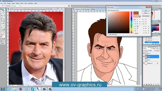
Task: Select the Type tool in toolbox
Action: pyautogui.click(x=4, y=26)
